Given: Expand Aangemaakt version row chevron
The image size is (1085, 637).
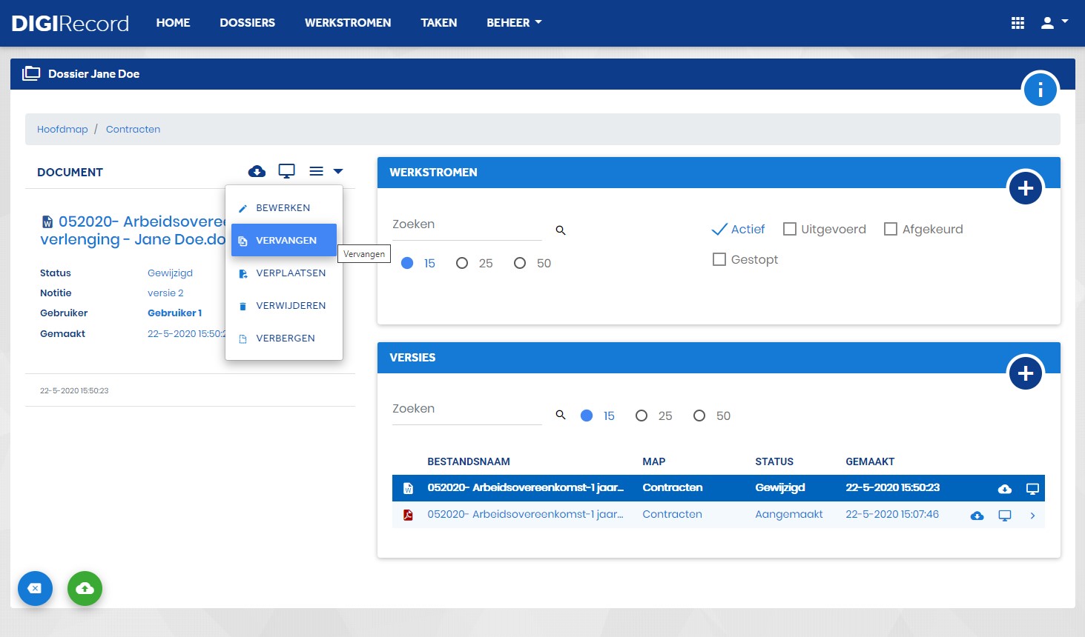Looking at the screenshot, I should point(1032,516).
